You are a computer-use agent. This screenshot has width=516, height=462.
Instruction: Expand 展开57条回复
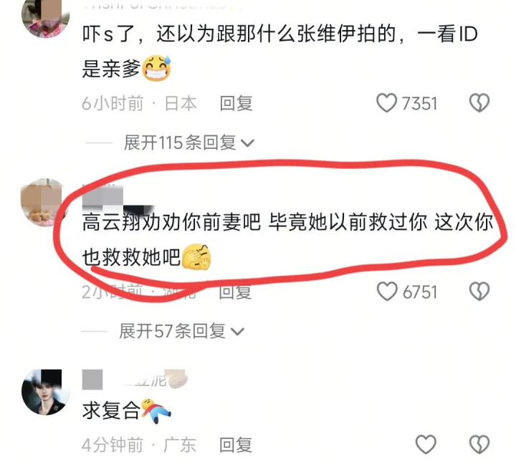pos(181,331)
